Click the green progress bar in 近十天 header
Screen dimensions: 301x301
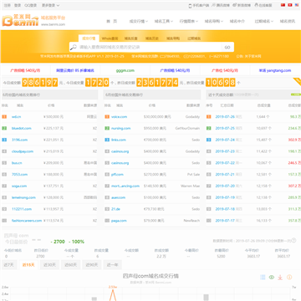point(295,94)
